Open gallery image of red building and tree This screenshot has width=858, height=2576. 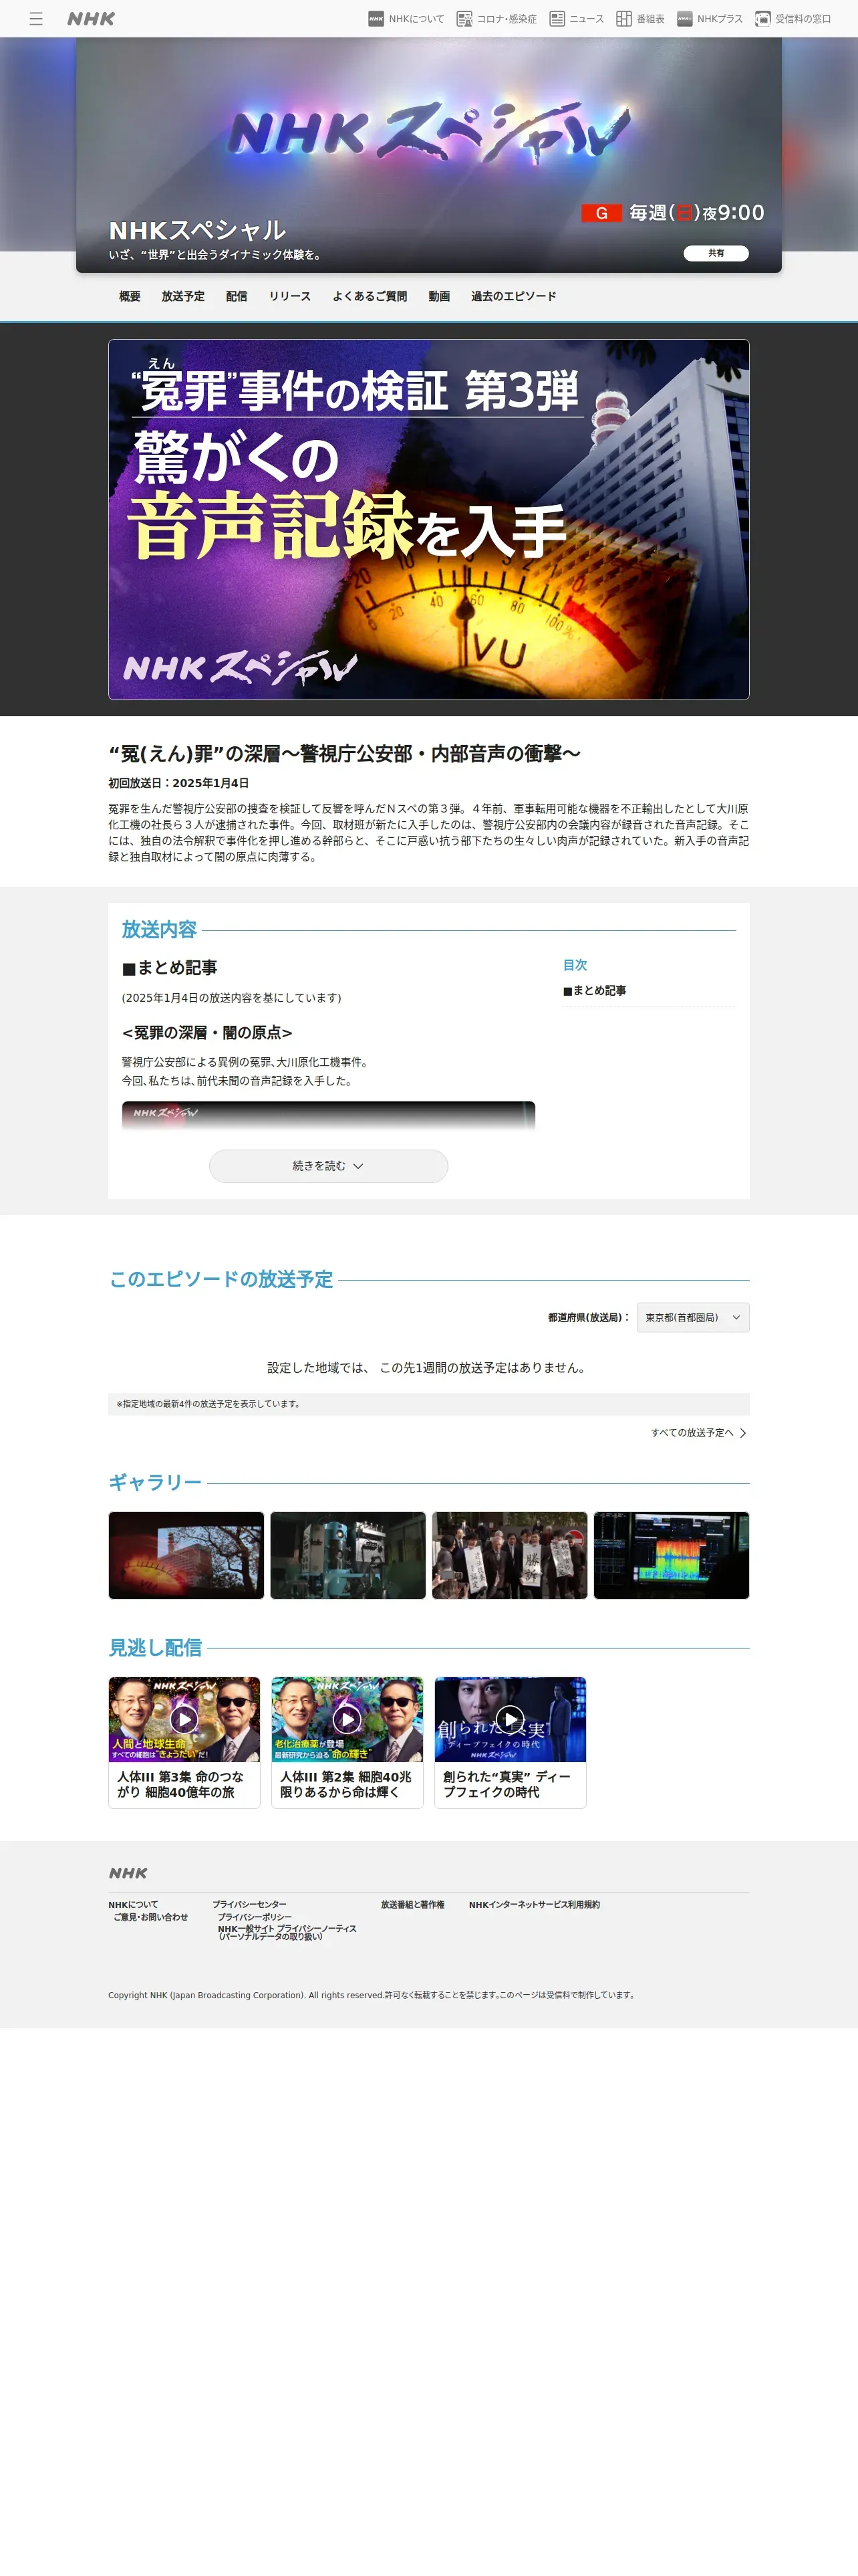(187, 1555)
